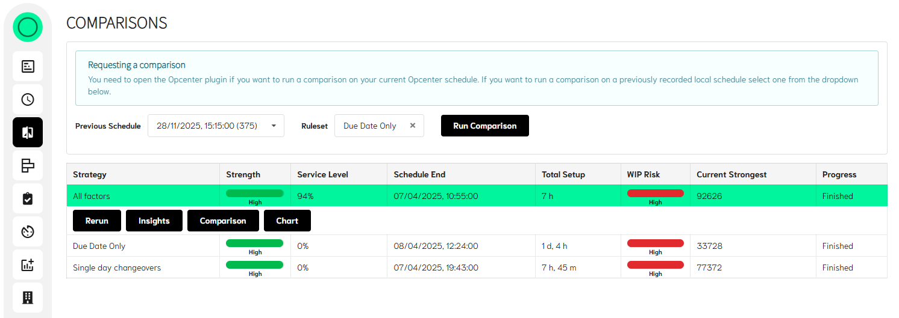
Task: Click the All factors red WIP Risk bar
Action: pos(656,193)
